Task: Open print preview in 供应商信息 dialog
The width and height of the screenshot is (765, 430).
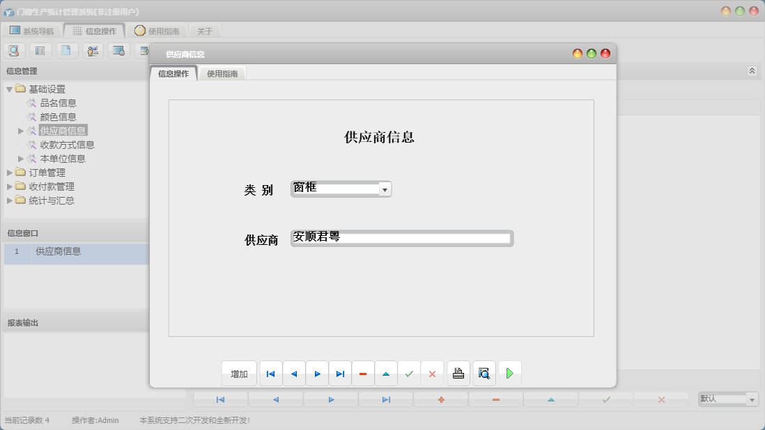Action: 484,373
